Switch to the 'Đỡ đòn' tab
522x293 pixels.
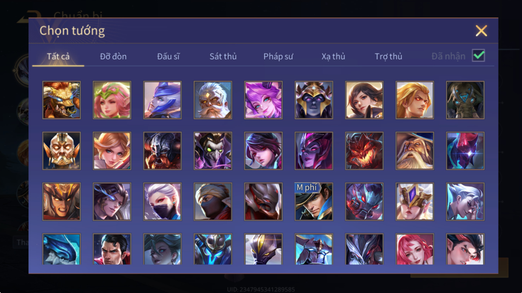point(113,56)
